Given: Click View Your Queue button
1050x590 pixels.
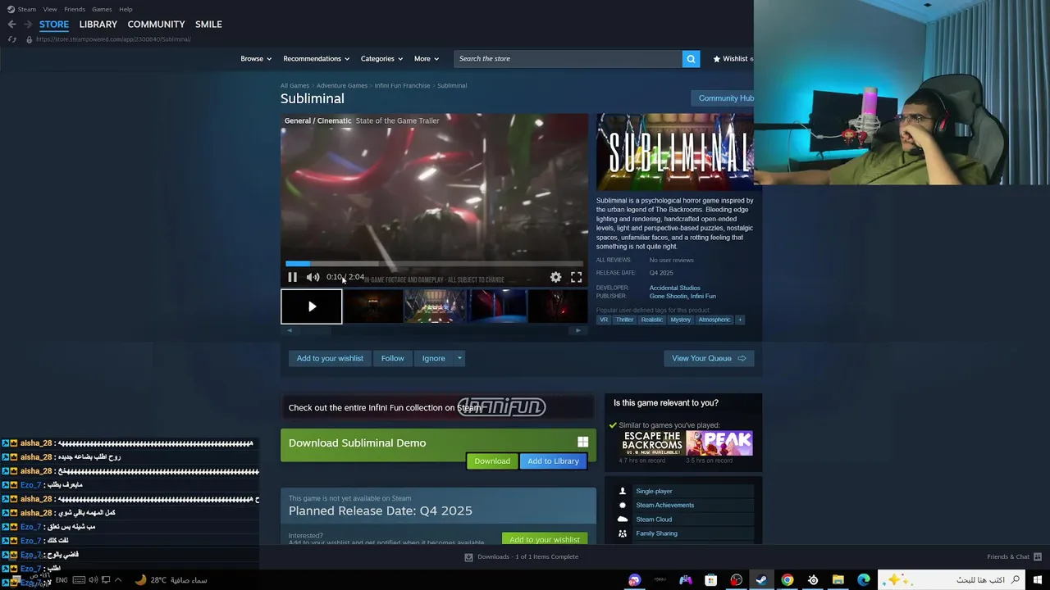Looking at the screenshot, I should (709, 358).
